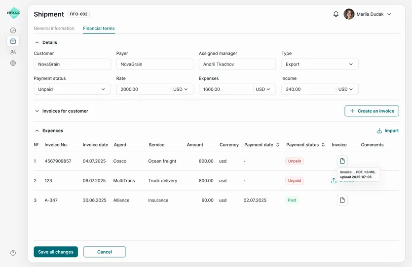Change Rate currency USD dropdown
Image resolution: width=412 pixels, height=267 pixels.
pos(181,89)
